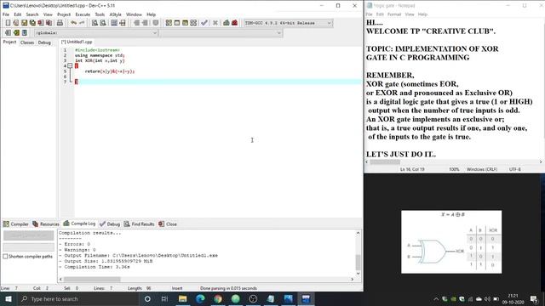Save the current file with the Save icon
545x306 pixels.
[x=25, y=23]
